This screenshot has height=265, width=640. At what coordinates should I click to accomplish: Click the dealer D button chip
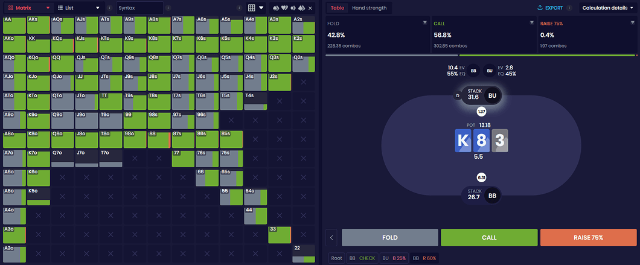[x=457, y=95]
